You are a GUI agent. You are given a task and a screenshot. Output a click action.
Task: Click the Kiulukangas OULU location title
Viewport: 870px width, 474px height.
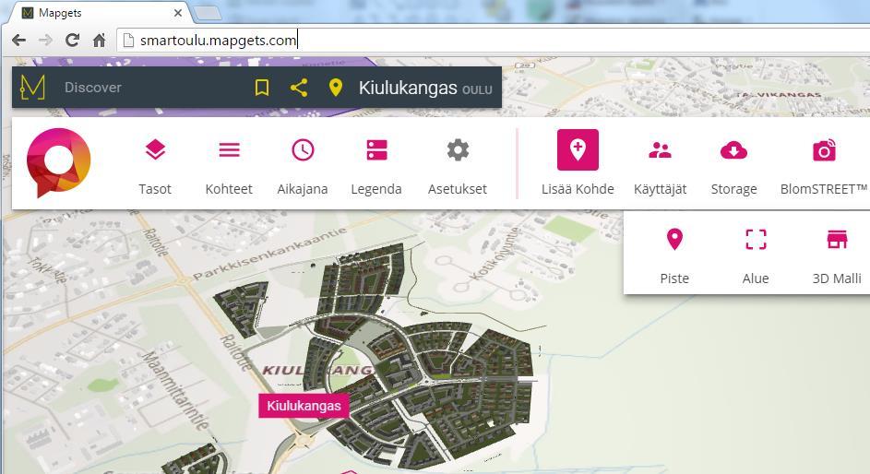[x=425, y=88]
